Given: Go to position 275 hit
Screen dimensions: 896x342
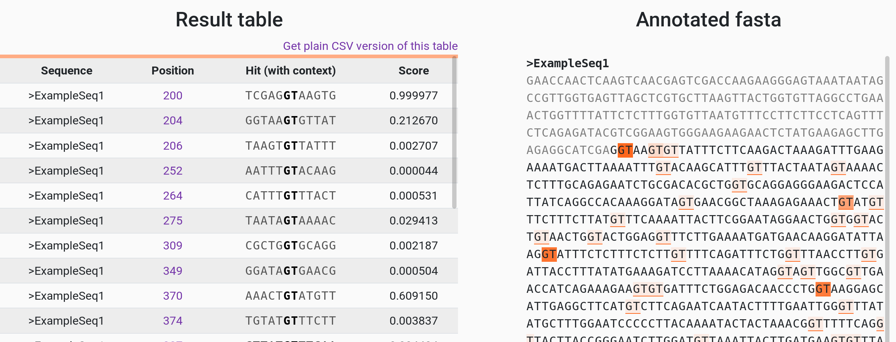Looking at the screenshot, I should point(172,221).
